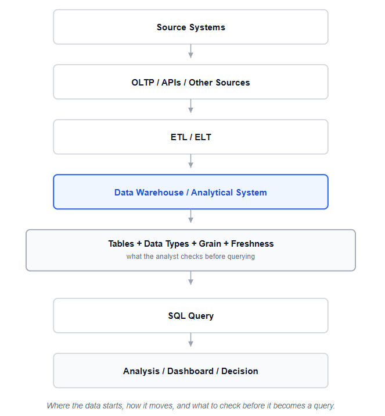Viewport: 385px width, 416px height.
Task: Click the arrow above SQL Query box
Action: point(190,278)
